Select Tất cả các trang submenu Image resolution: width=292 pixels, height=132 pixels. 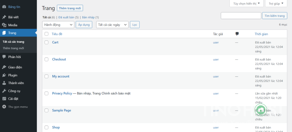[x=13, y=42]
